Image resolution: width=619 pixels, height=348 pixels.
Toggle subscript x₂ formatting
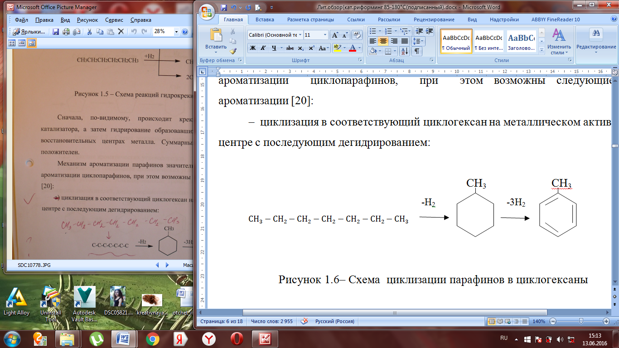pos(301,48)
